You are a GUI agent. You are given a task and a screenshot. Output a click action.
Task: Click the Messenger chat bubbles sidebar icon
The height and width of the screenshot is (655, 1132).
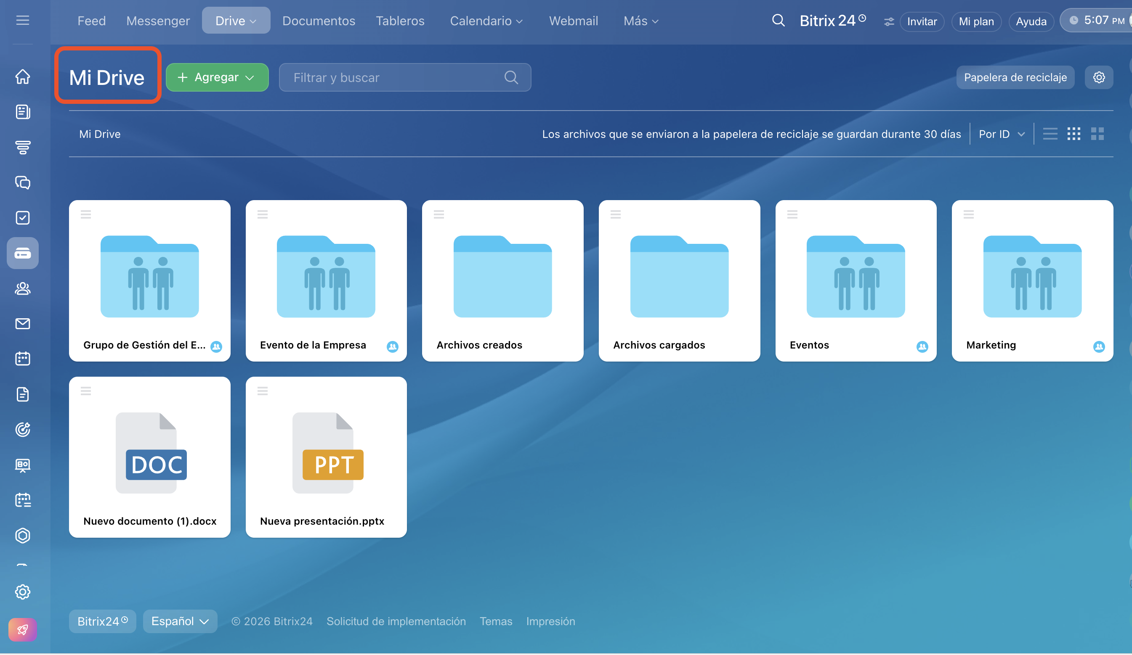pyautogui.click(x=22, y=182)
